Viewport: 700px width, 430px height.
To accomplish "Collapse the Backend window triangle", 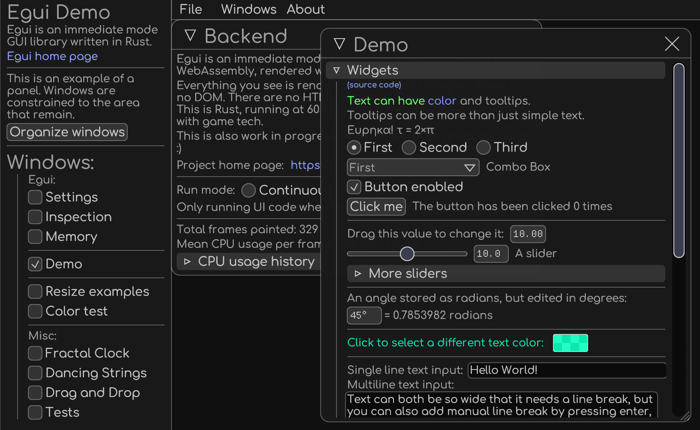I will tap(190, 36).
